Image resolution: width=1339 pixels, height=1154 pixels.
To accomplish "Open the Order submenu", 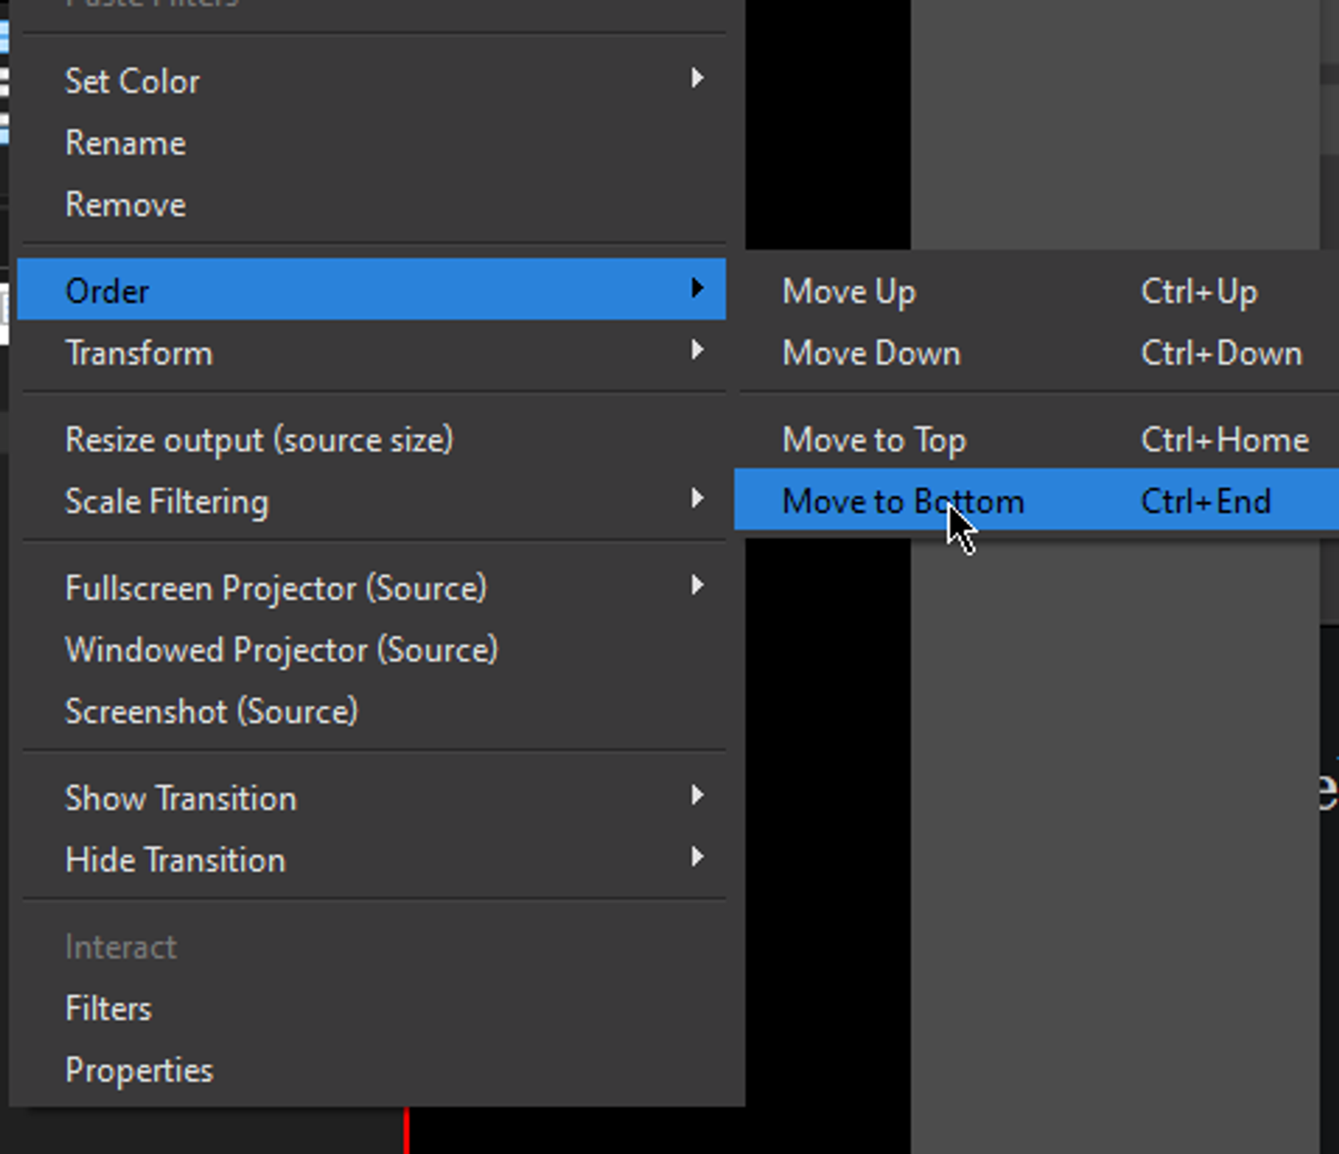I will pyautogui.click(x=372, y=290).
